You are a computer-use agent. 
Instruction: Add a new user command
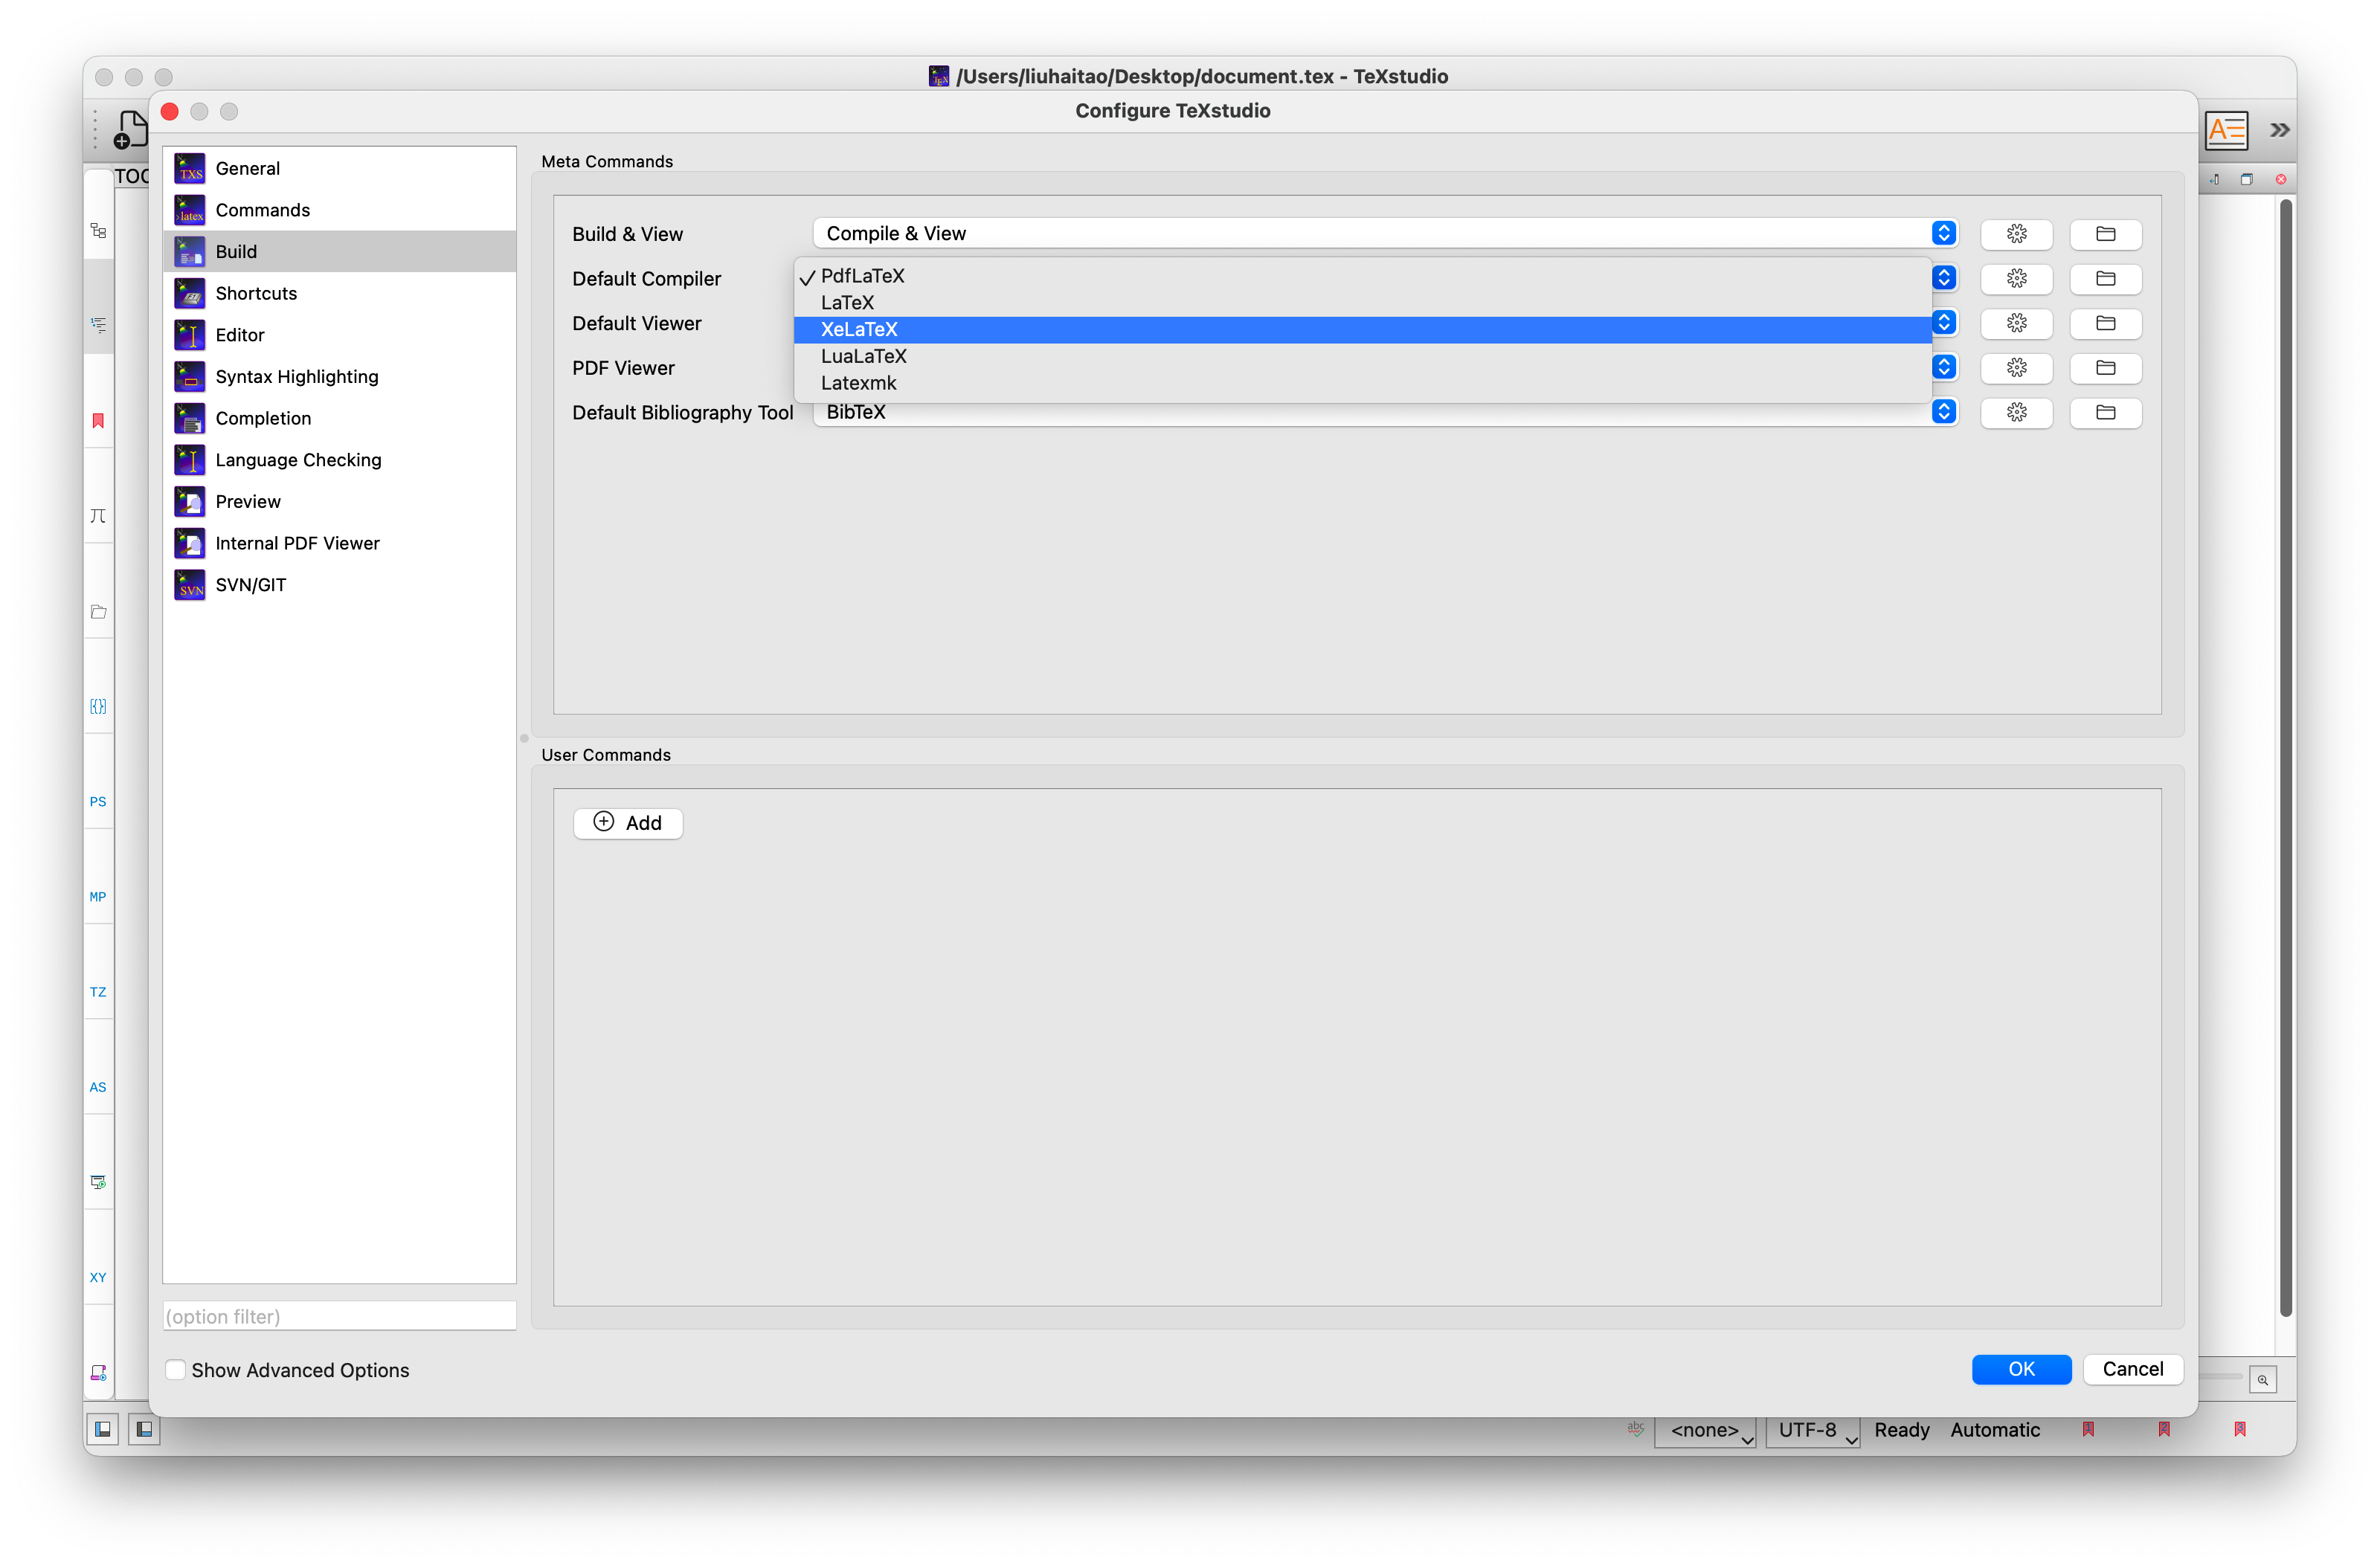tap(628, 823)
